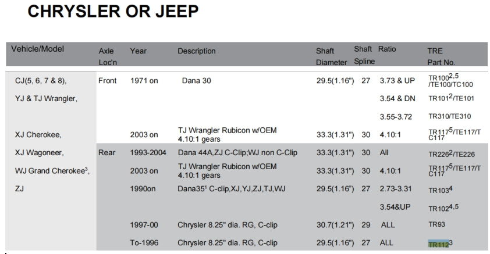Click the CHRYSLER OR JEEP heading
The image size is (490, 254).
[x=113, y=12]
